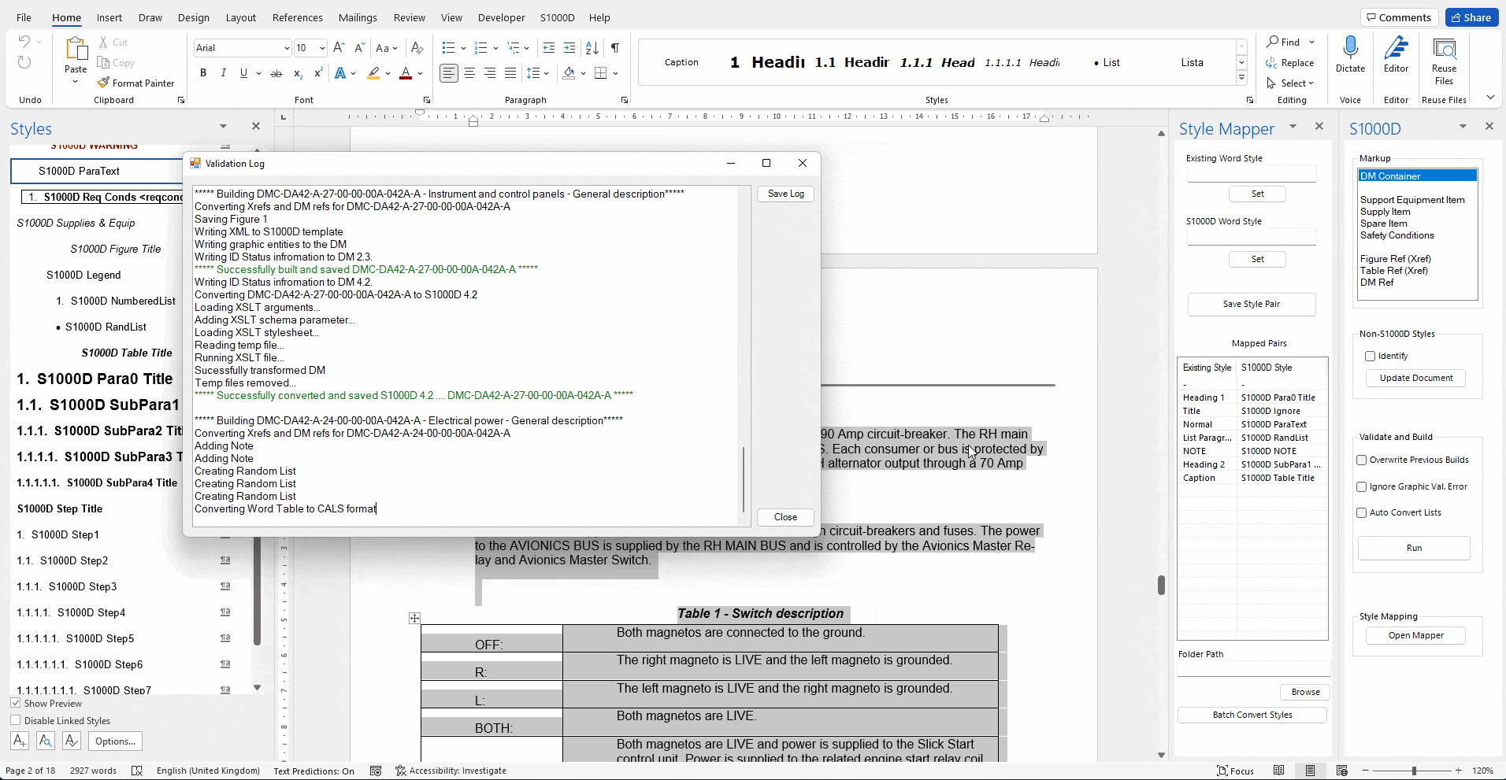Viewport: 1506px width, 780px height.
Task: Open the Insert ribbon tab
Action: pos(109,17)
